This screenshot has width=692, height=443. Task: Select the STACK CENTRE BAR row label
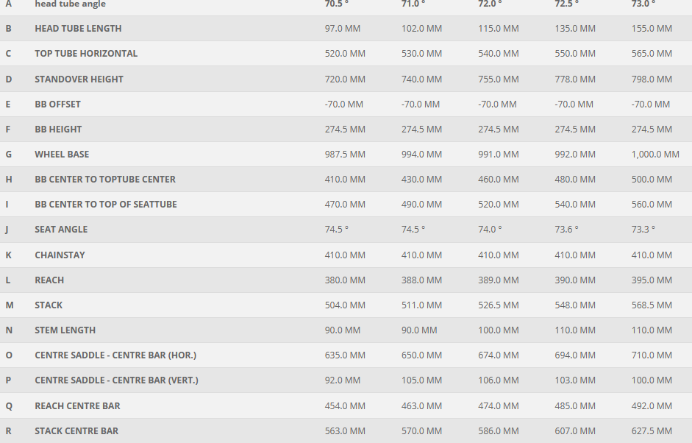(x=76, y=431)
